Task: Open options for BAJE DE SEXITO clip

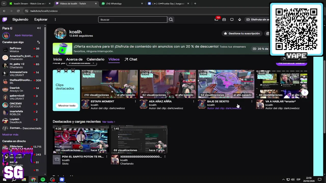Action: click(252, 101)
